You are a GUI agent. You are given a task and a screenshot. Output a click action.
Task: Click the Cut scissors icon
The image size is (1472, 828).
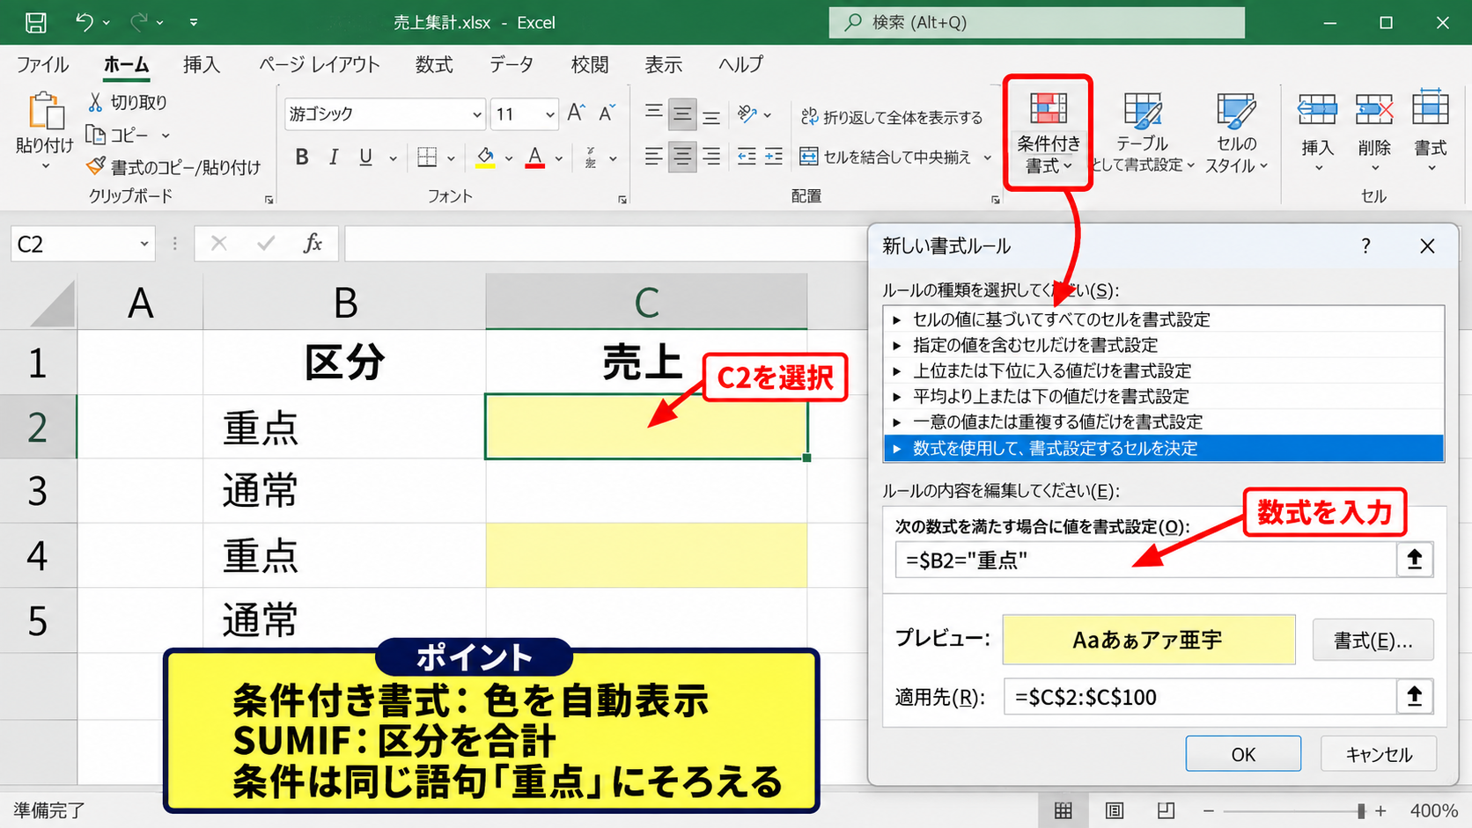click(x=95, y=102)
